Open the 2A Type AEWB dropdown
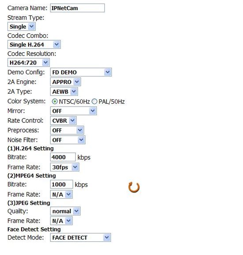Image resolution: width=243 pixels, height=255 pixels. coord(64,91)
